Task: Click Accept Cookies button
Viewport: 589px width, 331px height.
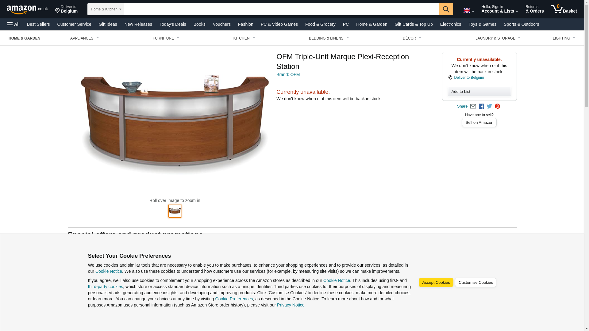Action: [x=436, y=283]
